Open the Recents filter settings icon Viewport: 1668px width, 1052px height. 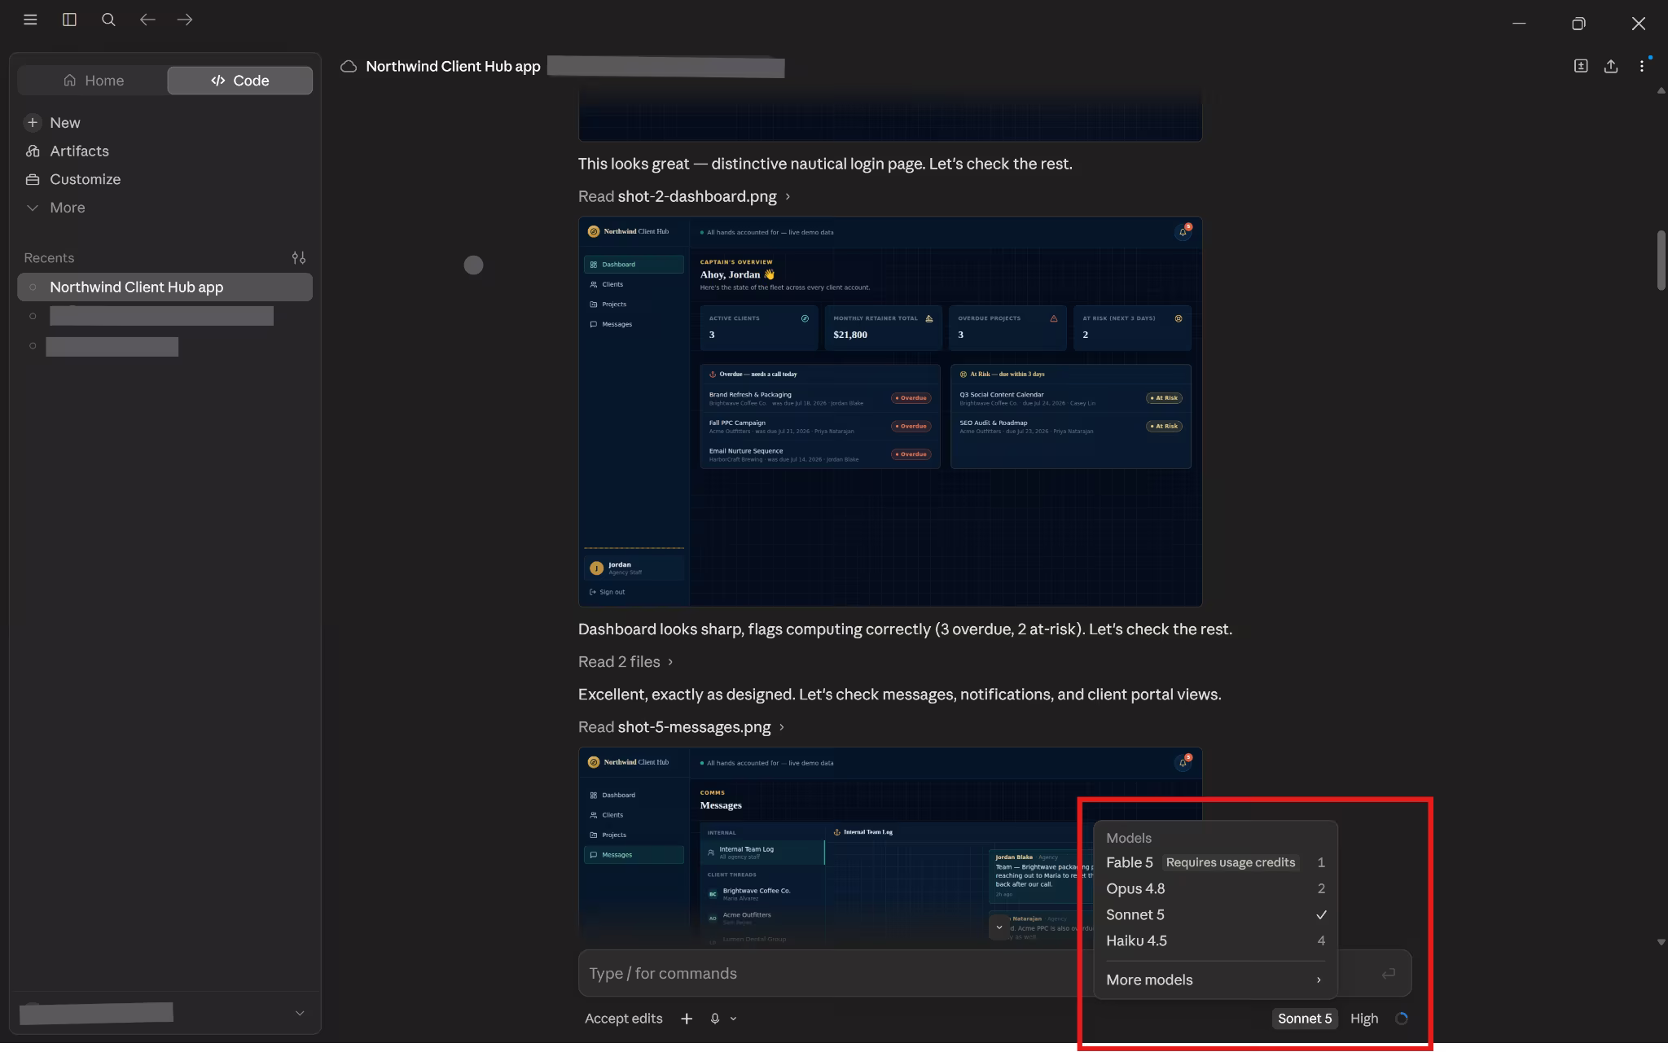tap(299, 258)
